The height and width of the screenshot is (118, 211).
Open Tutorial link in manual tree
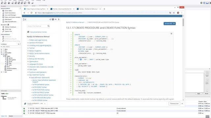tap(32, 48)
